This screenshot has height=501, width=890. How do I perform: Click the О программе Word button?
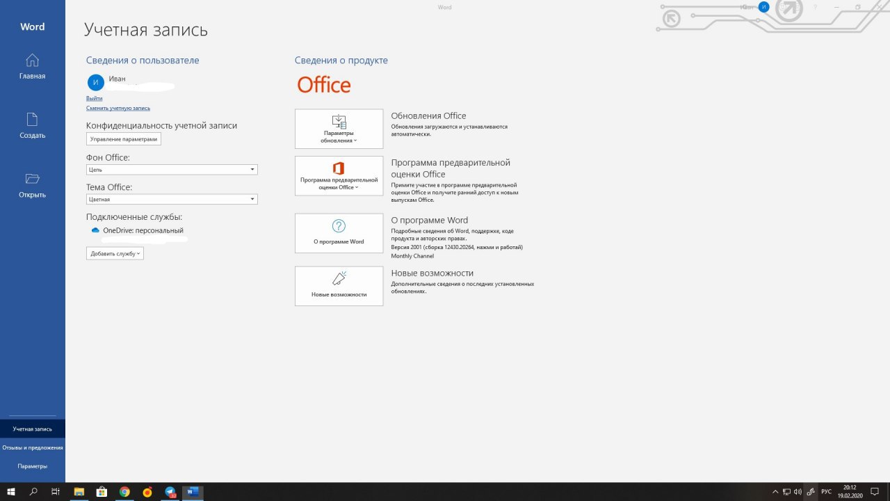339,233
